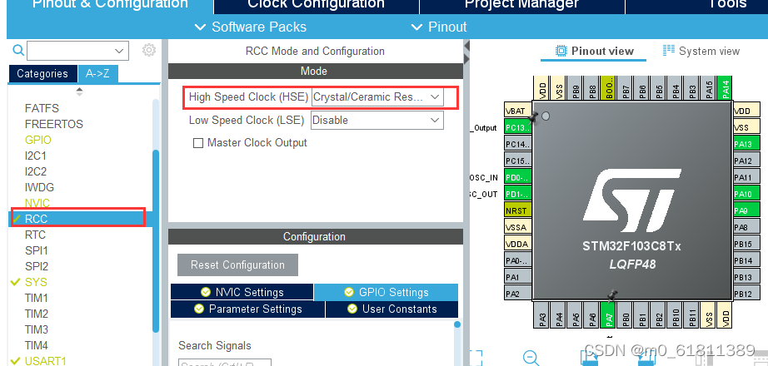Select TIM1 timer entry
Image resolution: width=768 pixels, height=366 pixels.
(37, 298)
